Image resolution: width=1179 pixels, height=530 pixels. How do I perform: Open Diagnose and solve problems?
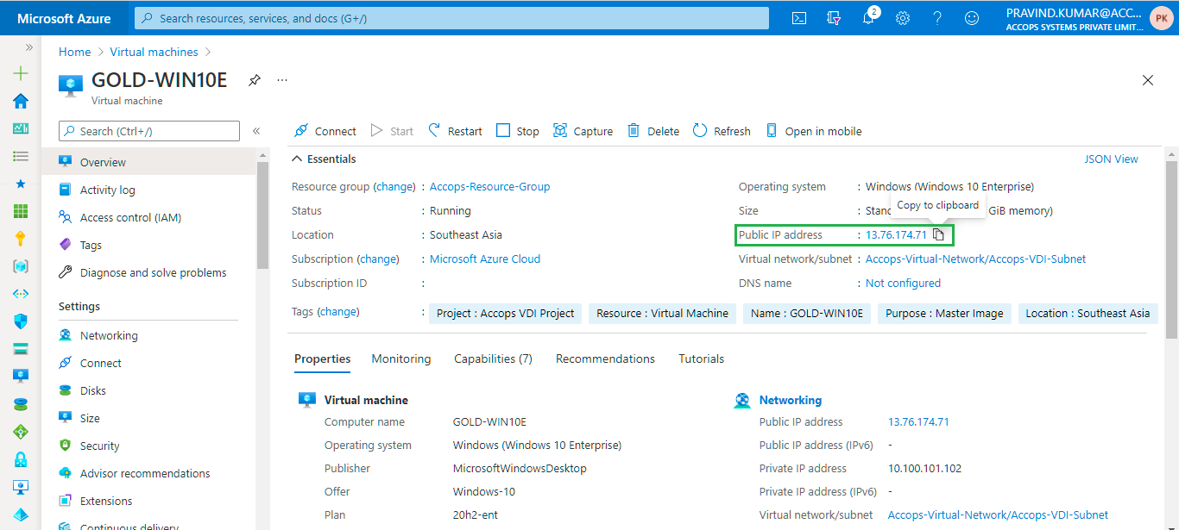tap(154, 272)
